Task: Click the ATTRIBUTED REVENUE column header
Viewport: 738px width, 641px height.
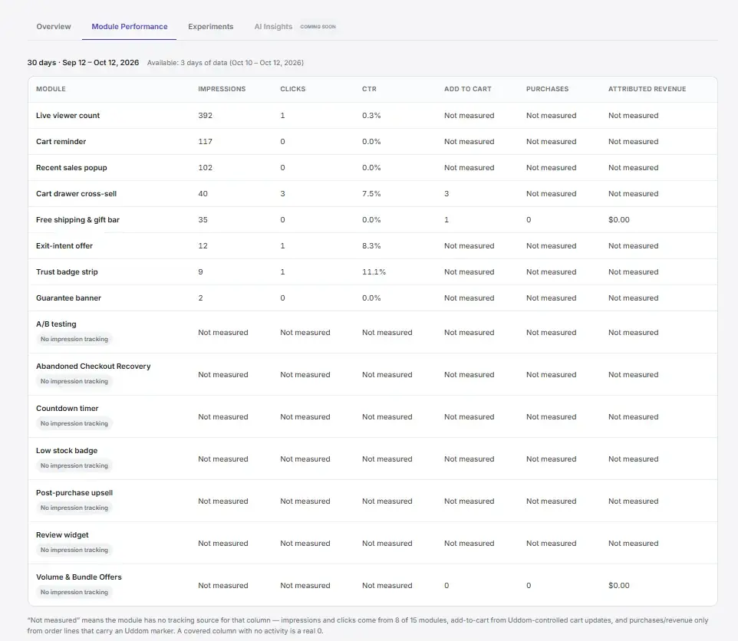Action: pyautogui.click(x=647, y=89)
